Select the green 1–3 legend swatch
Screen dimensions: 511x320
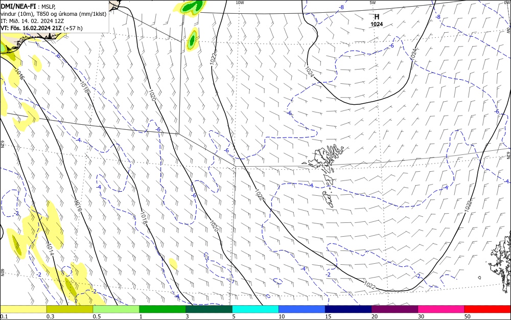click(x=162, y=309)
